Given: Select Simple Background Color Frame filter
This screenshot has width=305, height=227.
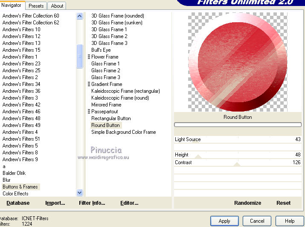Looking at the screenshot, I should click(124, 132).
